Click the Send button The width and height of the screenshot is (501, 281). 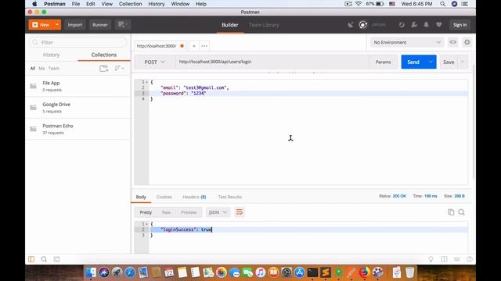[x=413, y=62]
